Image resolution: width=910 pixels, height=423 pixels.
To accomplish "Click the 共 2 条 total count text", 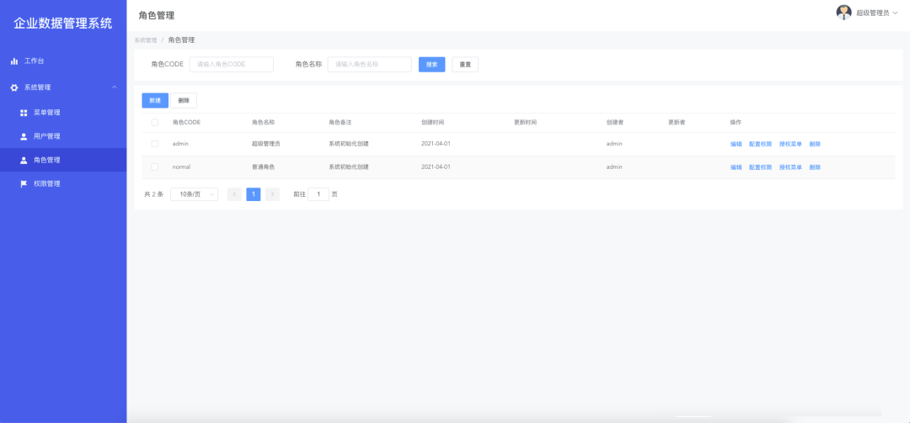I will click(x=154, y=194).
